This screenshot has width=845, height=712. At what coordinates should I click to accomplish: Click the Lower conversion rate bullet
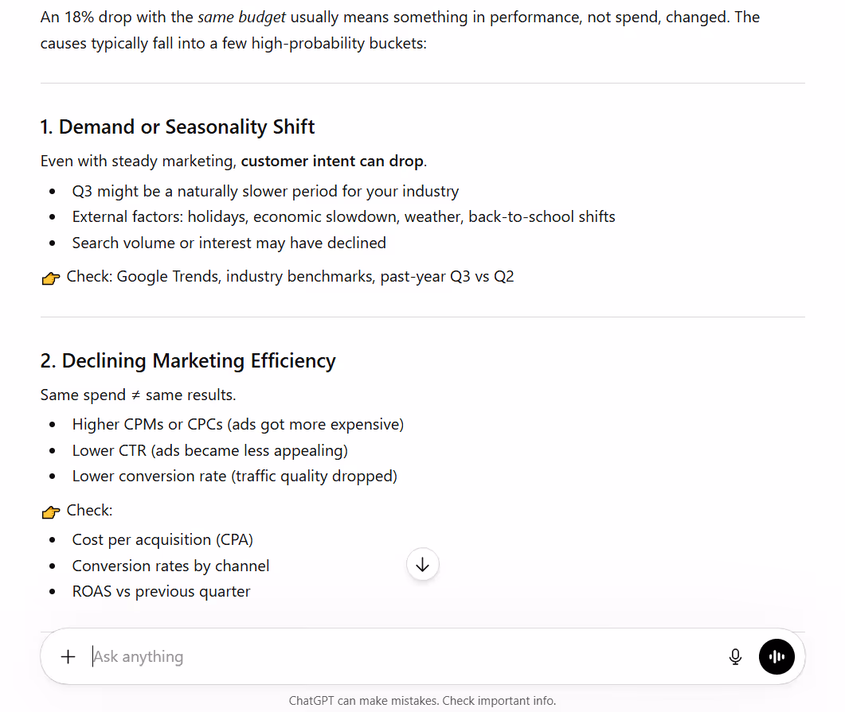coord(235,476)
